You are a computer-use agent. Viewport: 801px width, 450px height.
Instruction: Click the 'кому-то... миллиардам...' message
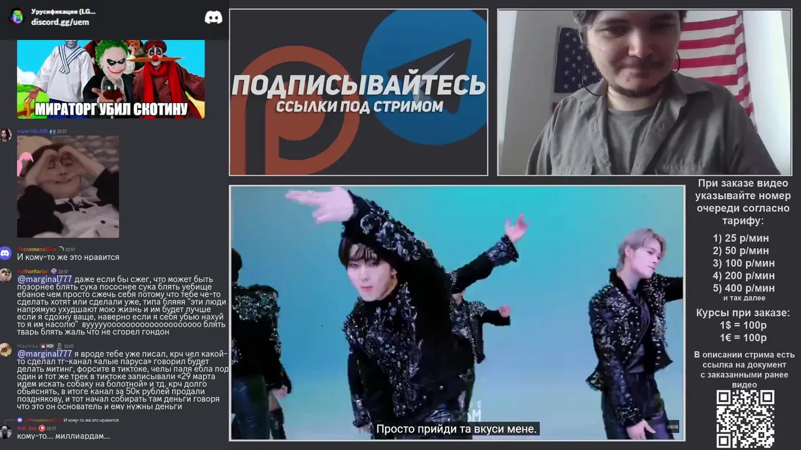[63, 436]
